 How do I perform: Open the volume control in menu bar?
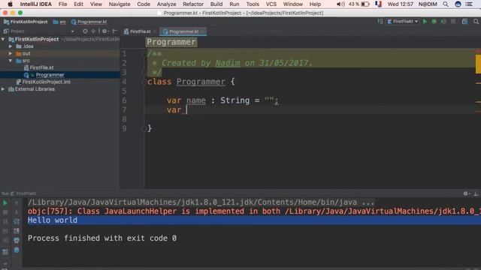(x=340, y=4)
